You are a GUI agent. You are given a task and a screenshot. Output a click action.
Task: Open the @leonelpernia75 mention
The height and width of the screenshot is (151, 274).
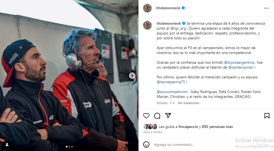tap(171, 82)
